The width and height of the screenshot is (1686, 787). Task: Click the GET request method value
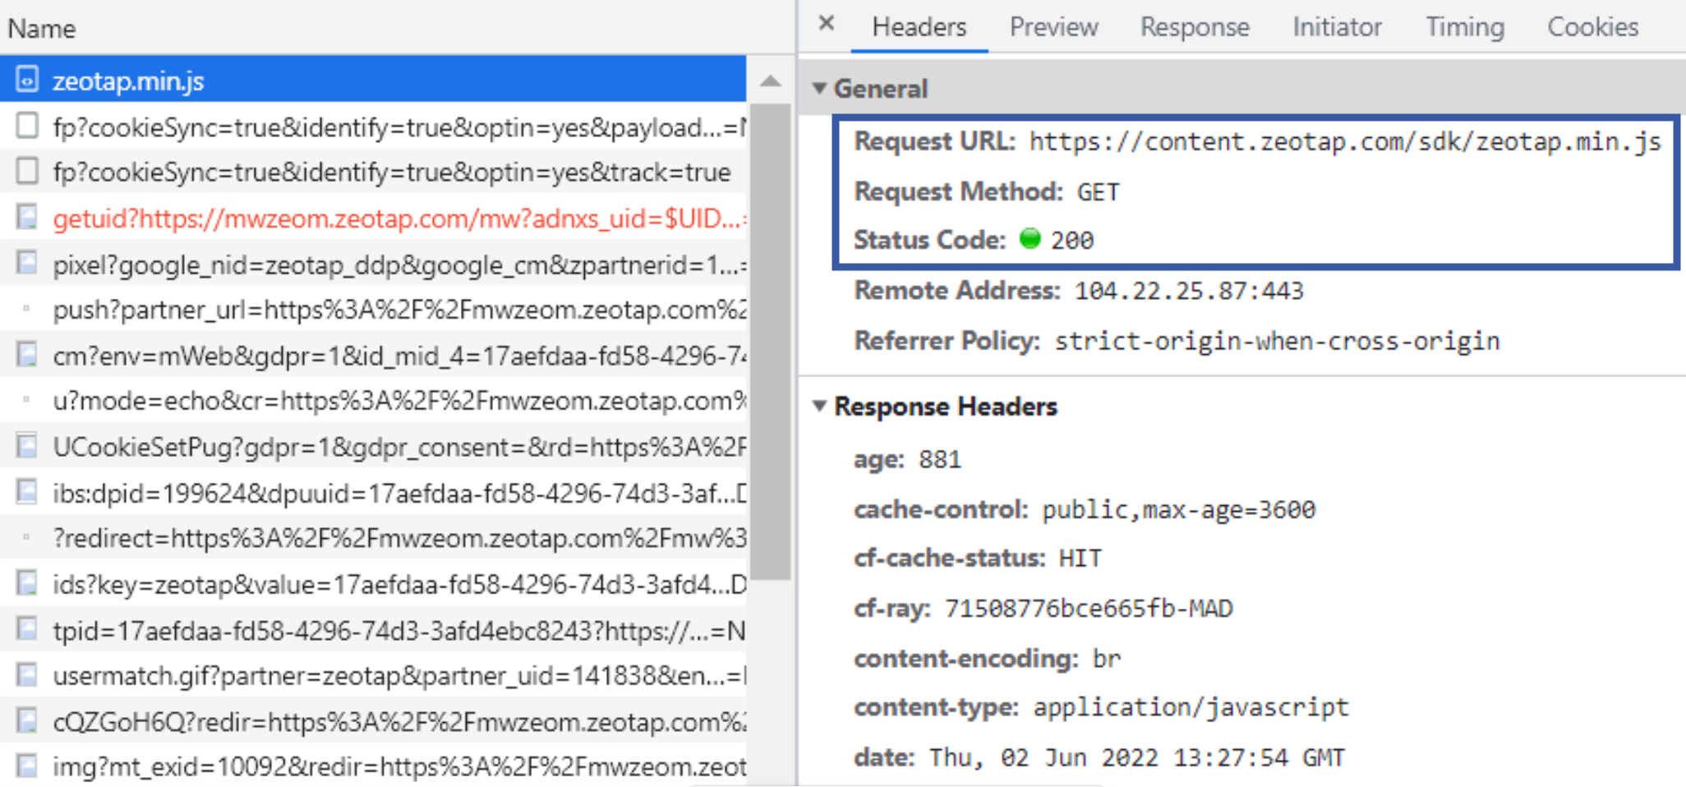tap(1098, 191)
